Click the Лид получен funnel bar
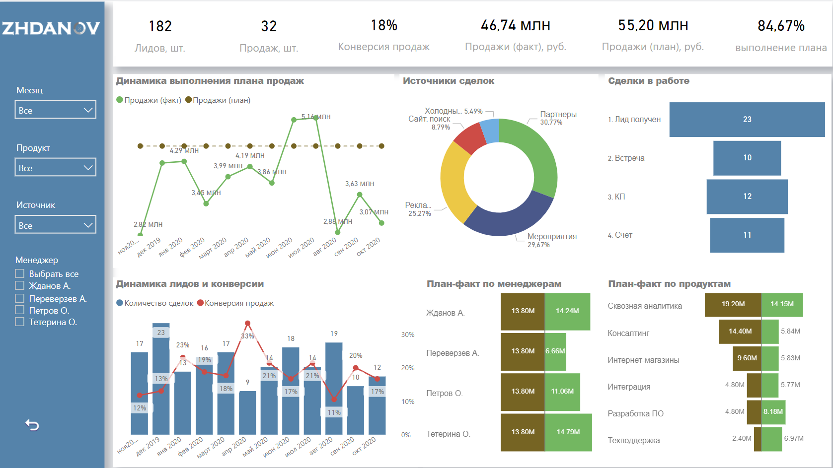The image size is (833, 468). tap(747, 120)
